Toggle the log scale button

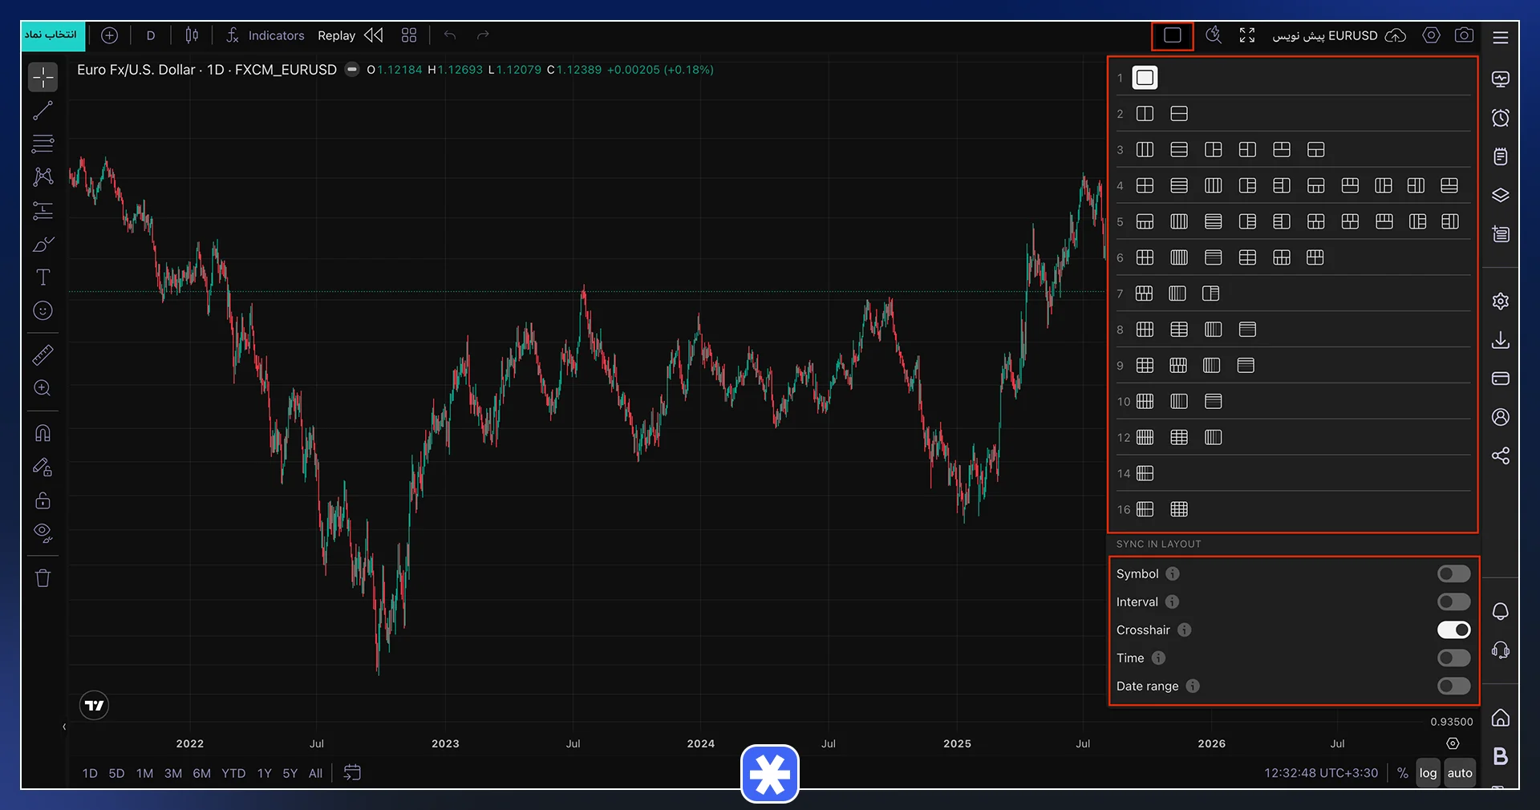point(1428,773)
